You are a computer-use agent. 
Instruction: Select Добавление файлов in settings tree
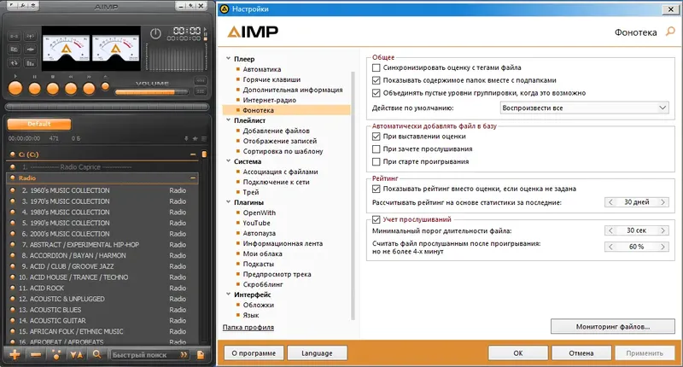tap(276, 131)
